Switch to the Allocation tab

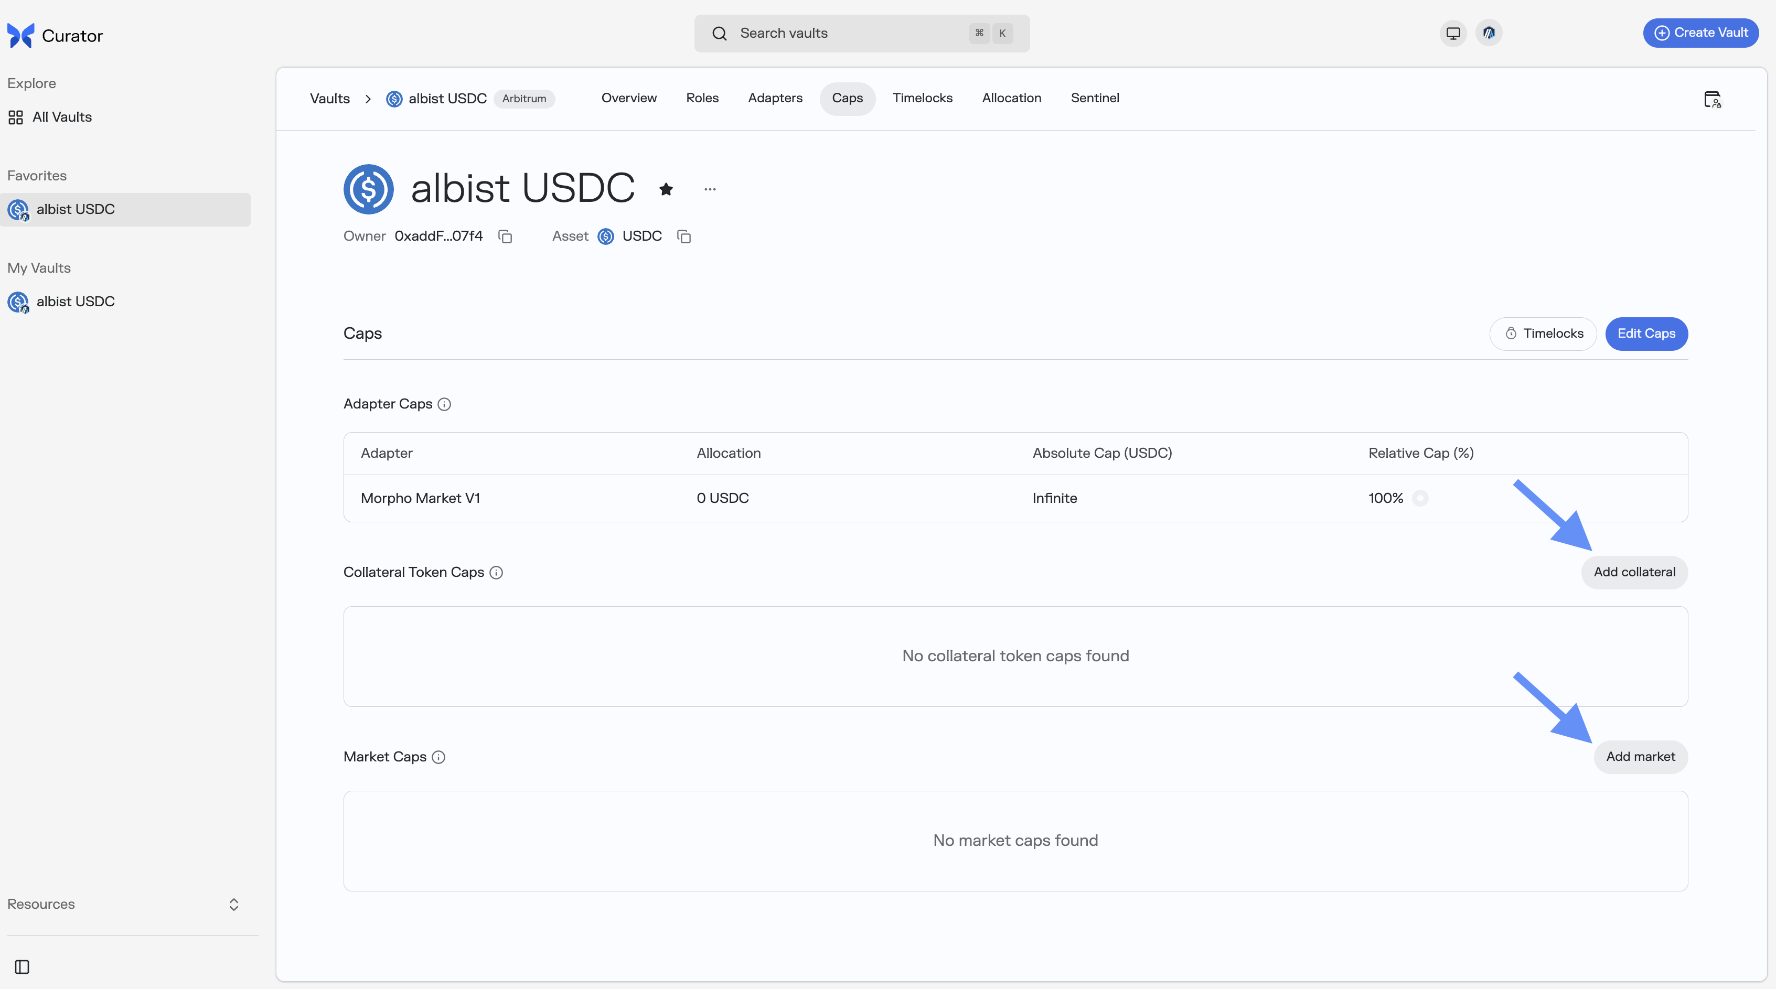pos(1011,98)
